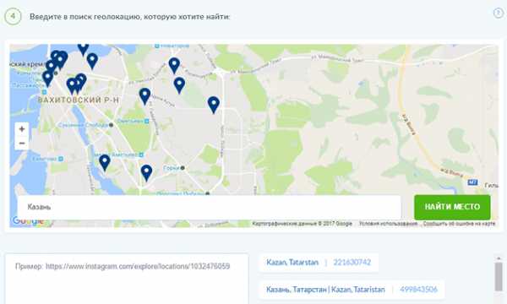Screen dimensions: 507x304
Task: Click the scrollbar up arrow
Action: pos(499,258)
